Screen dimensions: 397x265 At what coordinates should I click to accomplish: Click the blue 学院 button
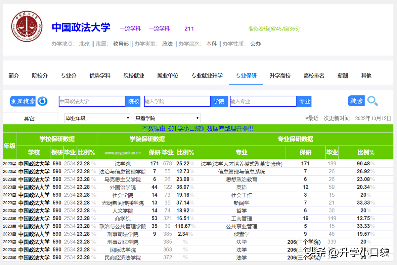click(219, 101)
